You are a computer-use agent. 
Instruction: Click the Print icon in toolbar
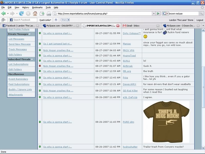click(x=49, y=13)
